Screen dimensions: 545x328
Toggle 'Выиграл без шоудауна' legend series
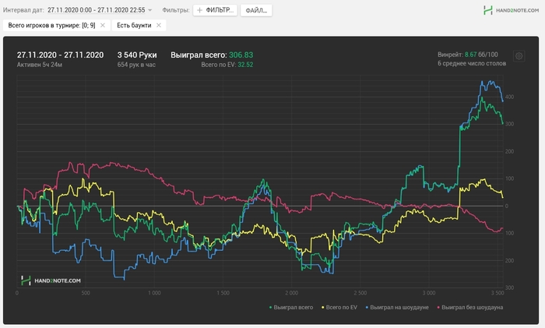[470, 308]
